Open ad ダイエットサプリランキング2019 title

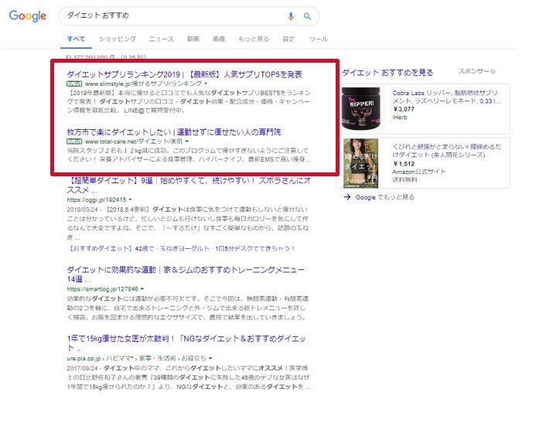pos(185,74)
